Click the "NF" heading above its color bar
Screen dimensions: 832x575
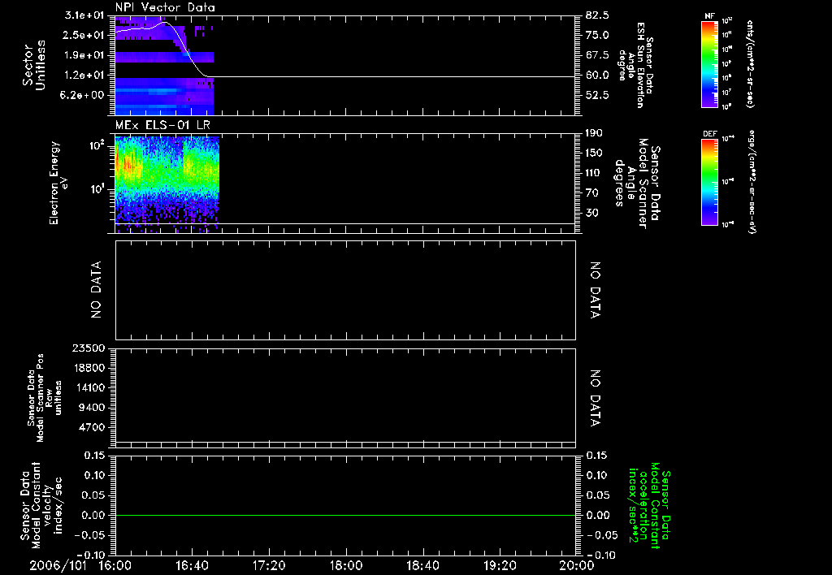point(709,16)
